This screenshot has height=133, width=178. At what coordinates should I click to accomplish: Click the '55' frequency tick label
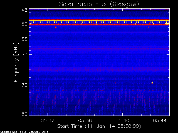[24, 39]
